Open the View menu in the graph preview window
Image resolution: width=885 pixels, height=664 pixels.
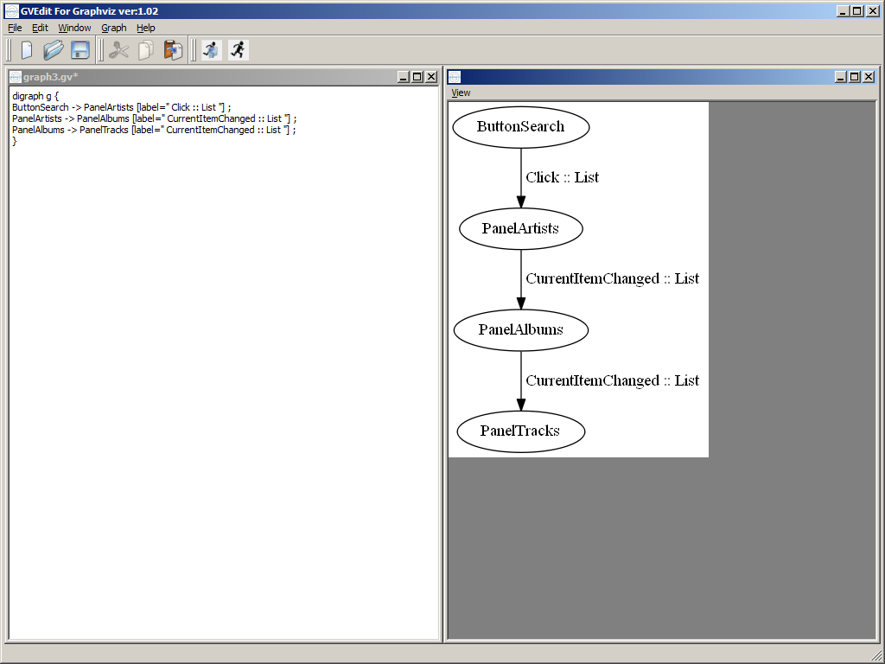461,93
